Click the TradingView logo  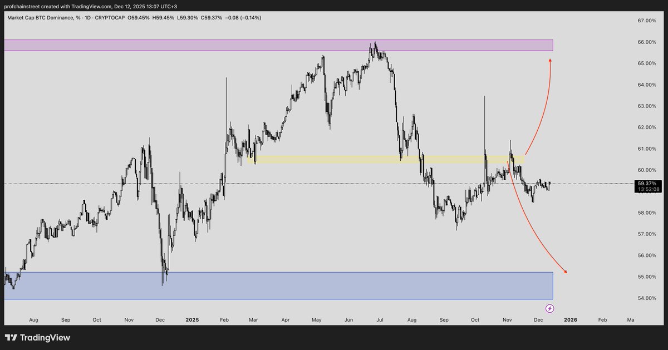37,338
